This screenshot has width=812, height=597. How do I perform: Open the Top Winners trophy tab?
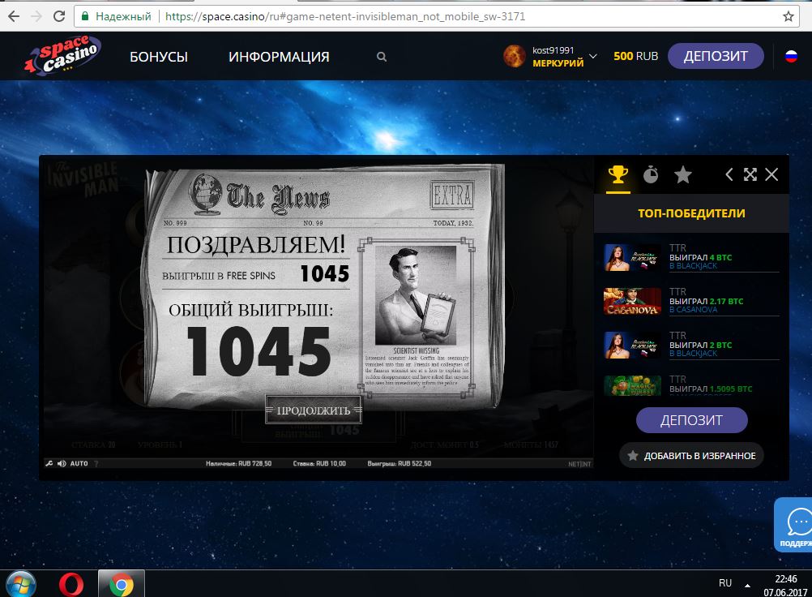click(x=618, y=174)
